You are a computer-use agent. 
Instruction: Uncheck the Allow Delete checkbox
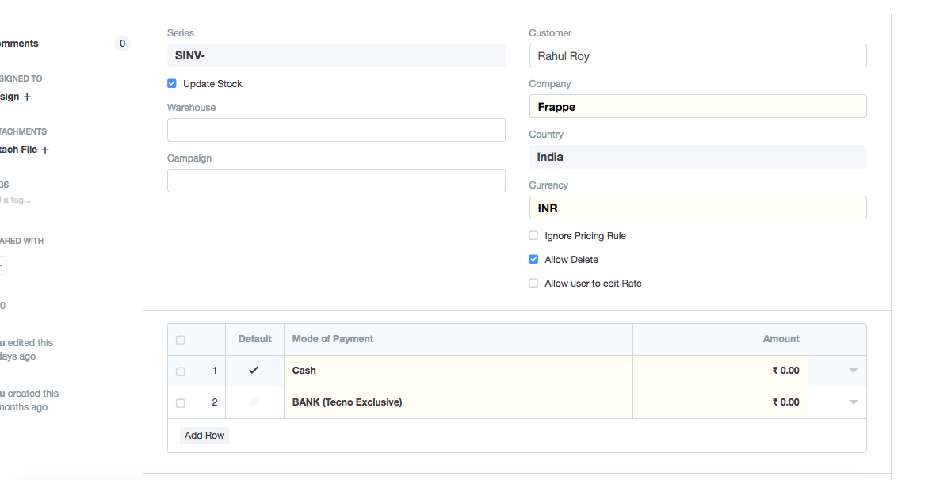tap(533, 259)
